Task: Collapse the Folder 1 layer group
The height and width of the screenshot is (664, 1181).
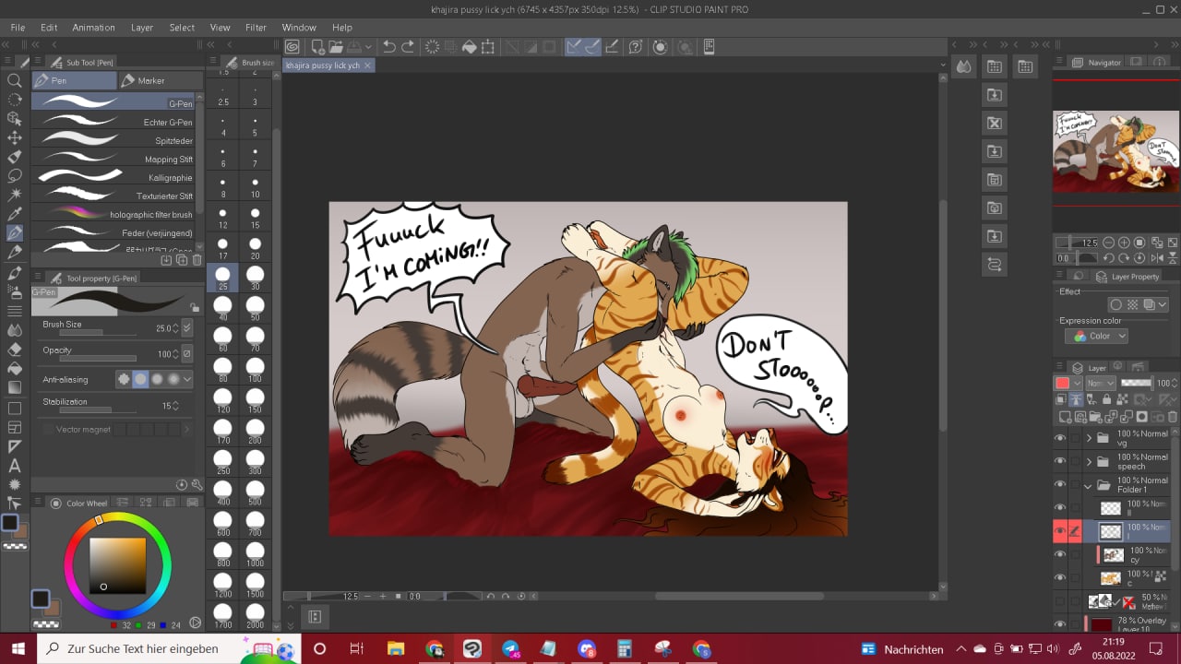Action: [1089, 485]
